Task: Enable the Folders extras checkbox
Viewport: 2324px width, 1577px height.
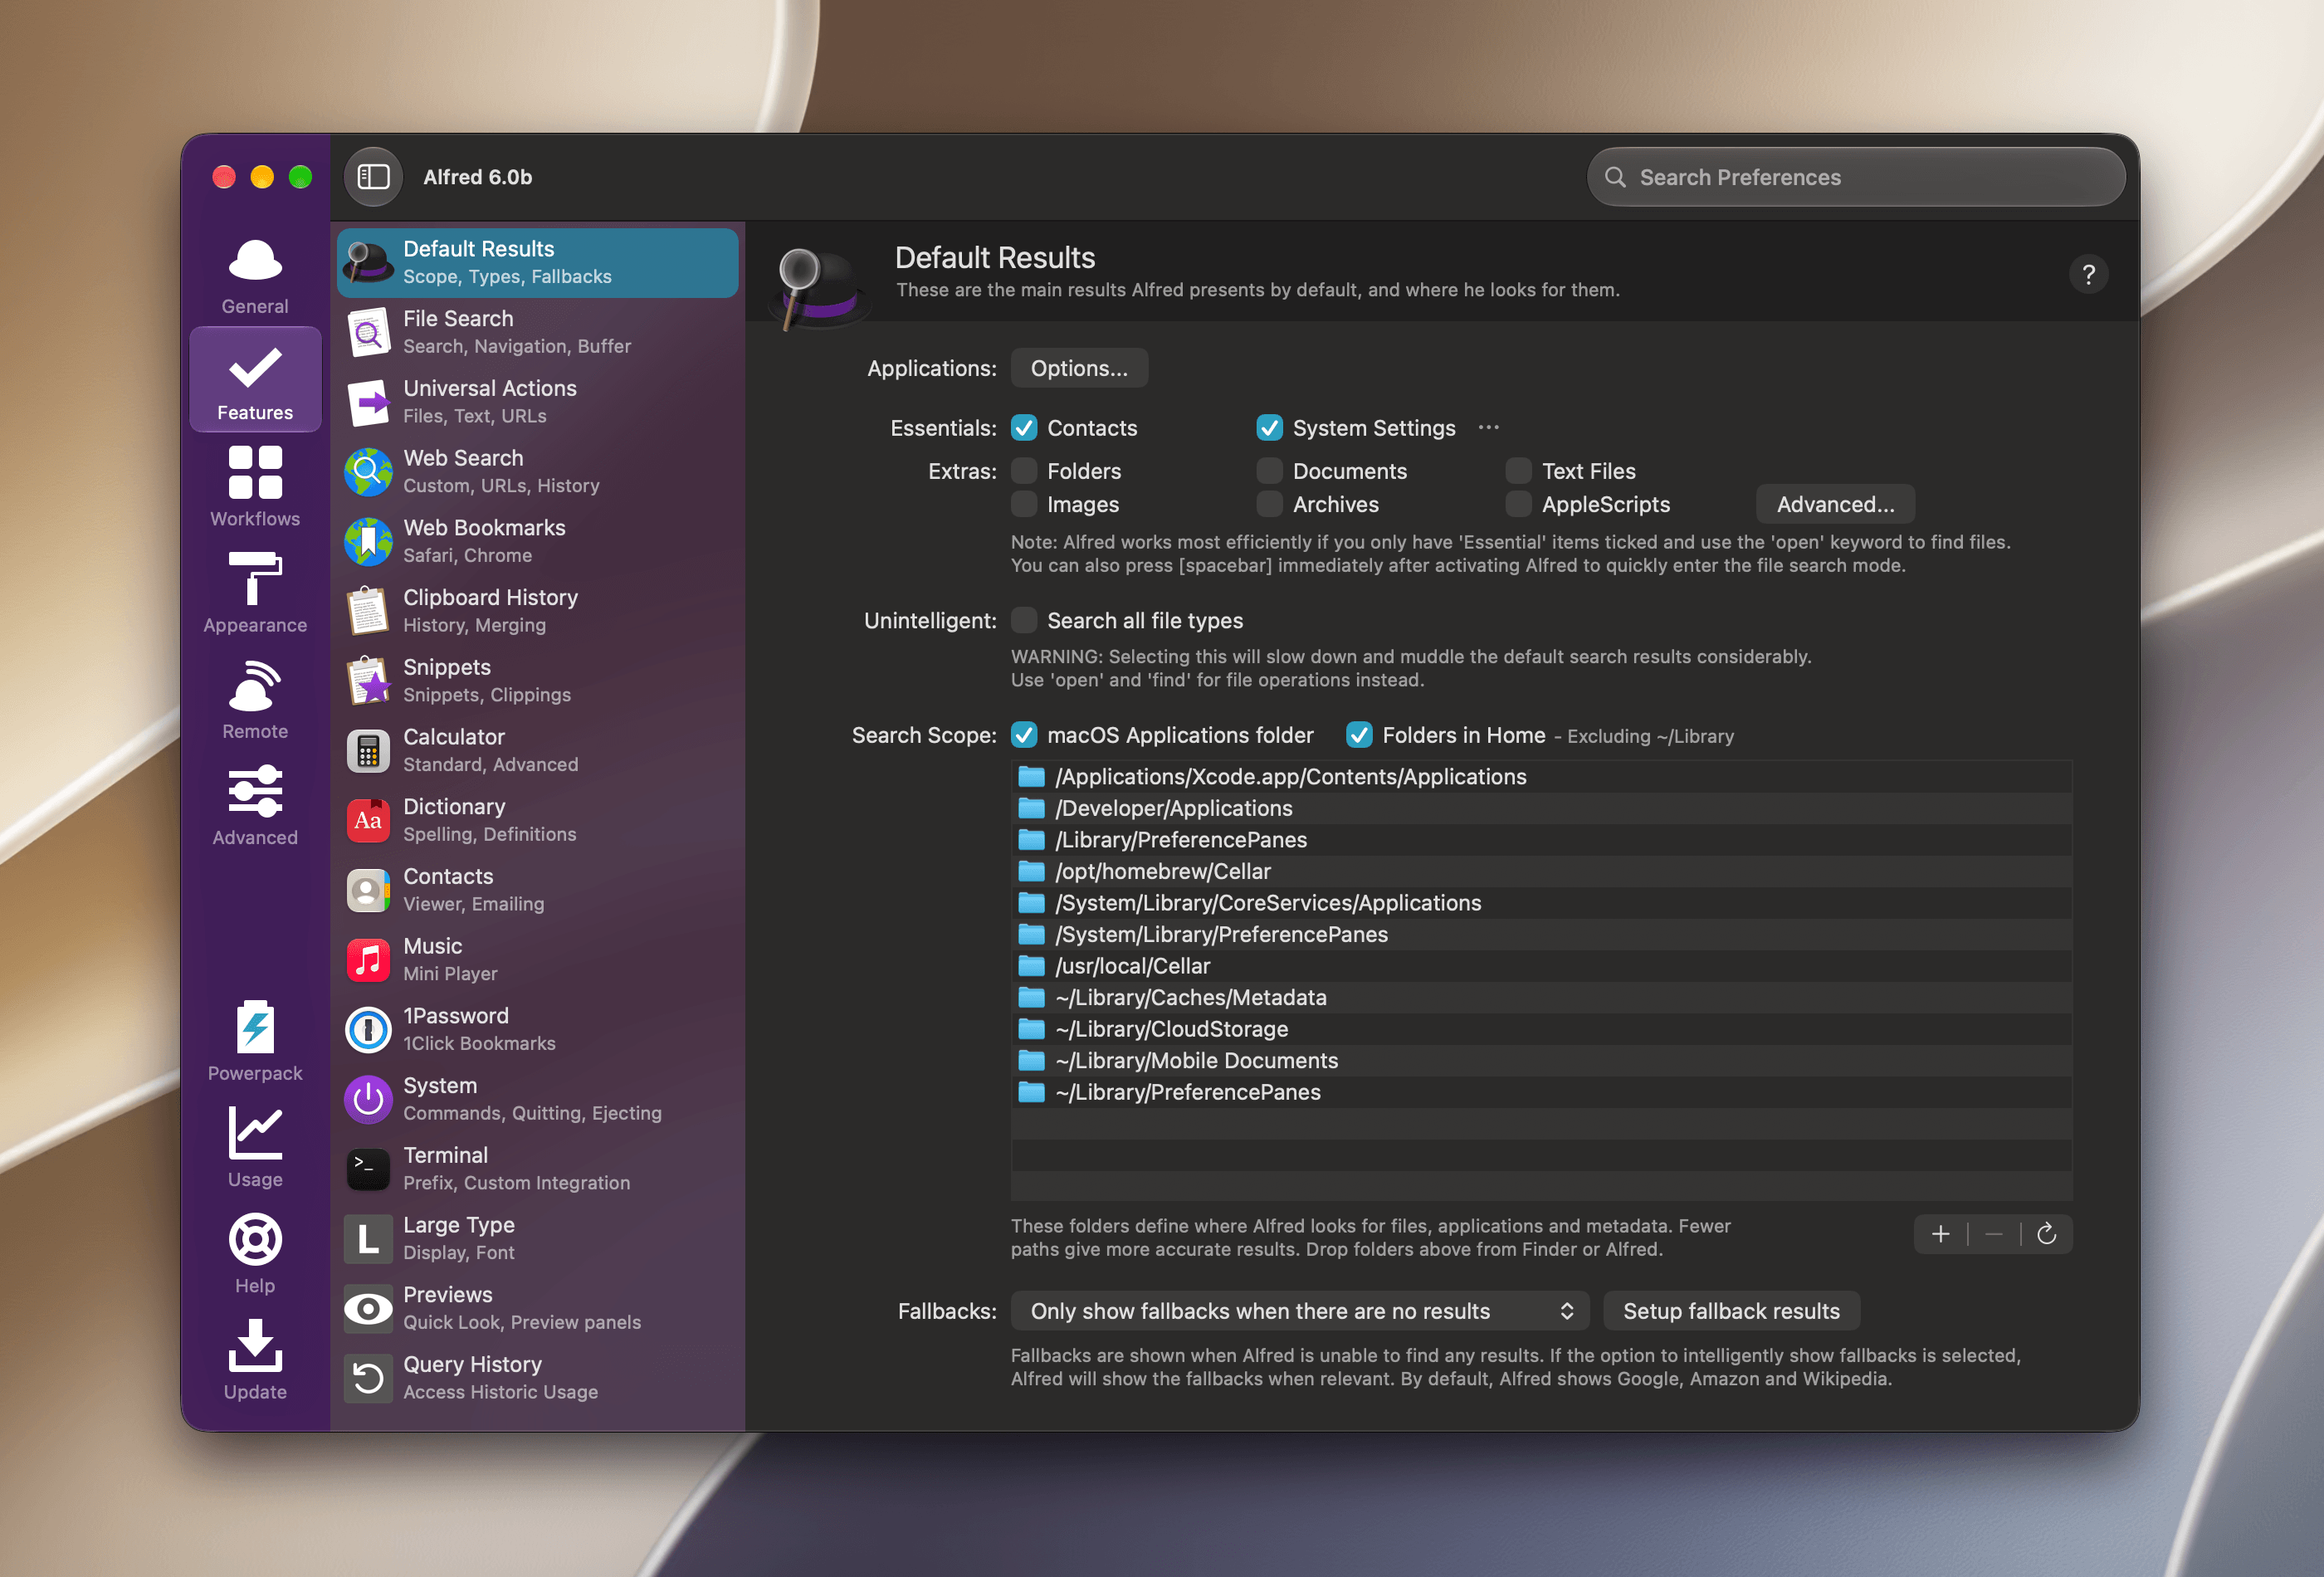Action: [1024, 471]
